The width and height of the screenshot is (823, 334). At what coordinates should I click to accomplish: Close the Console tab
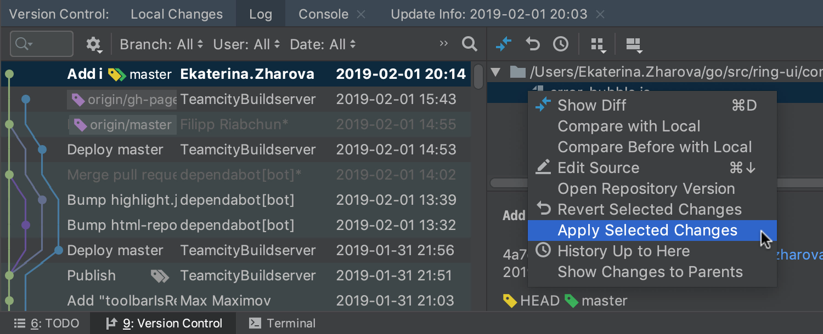tap(361, 15)
